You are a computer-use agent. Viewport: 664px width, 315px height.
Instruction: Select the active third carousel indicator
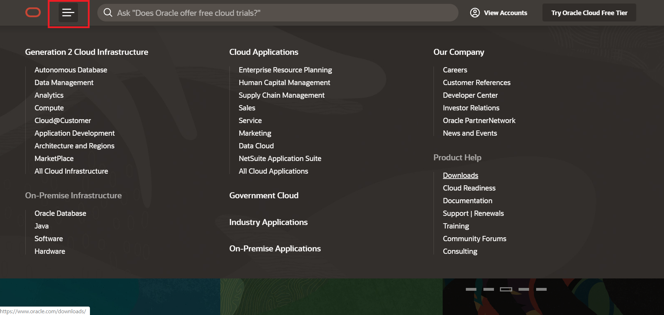click(x=506, y=289)
